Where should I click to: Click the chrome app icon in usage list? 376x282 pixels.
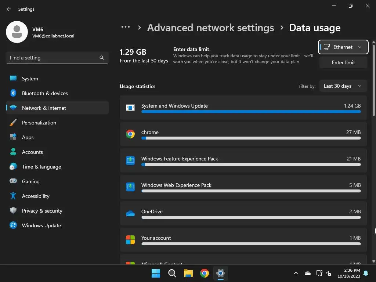click(x=130, y=134)
